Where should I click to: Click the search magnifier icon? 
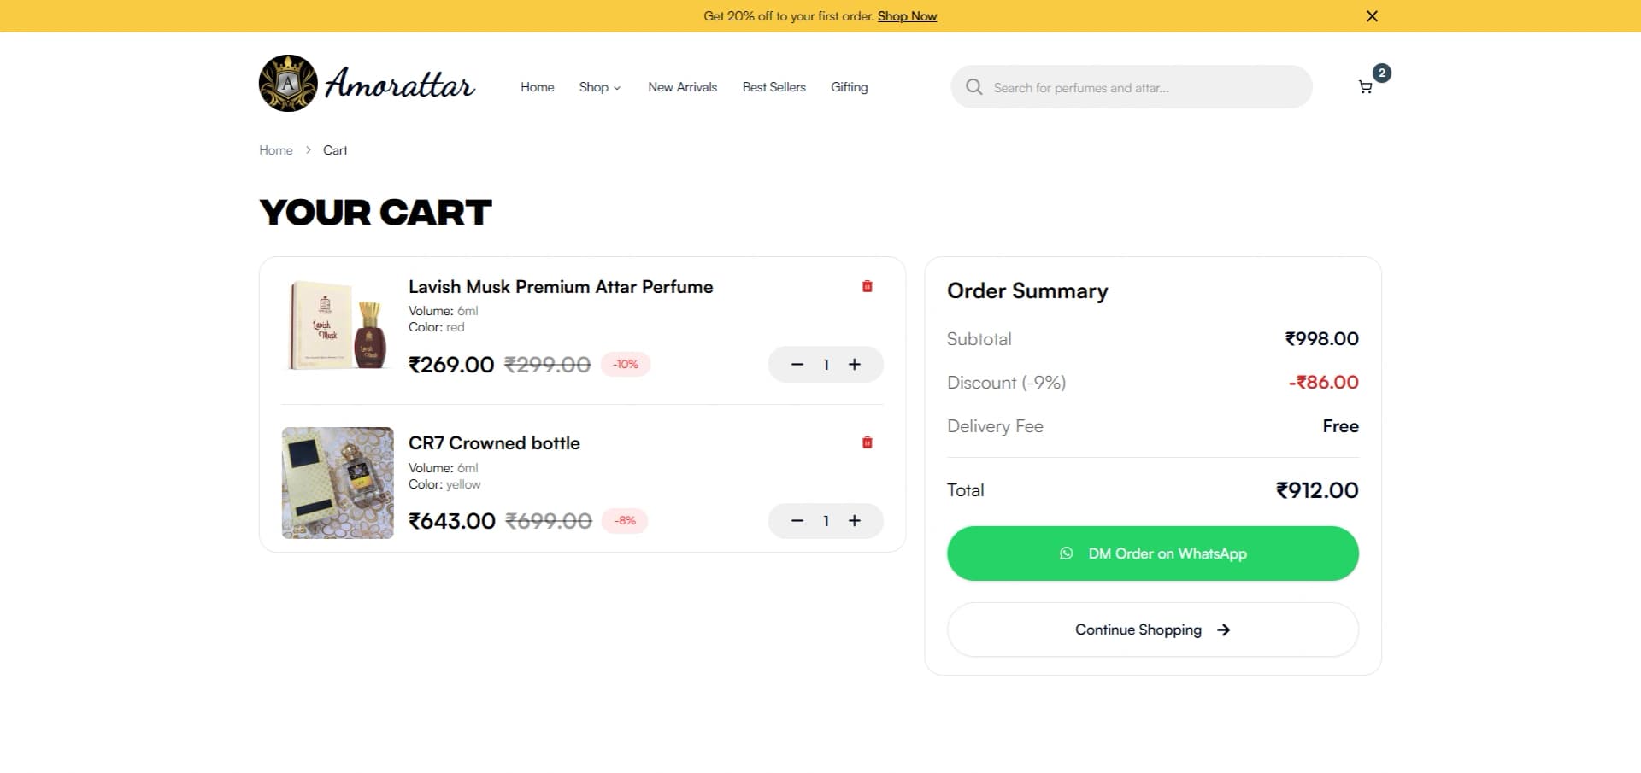point(973,87)
